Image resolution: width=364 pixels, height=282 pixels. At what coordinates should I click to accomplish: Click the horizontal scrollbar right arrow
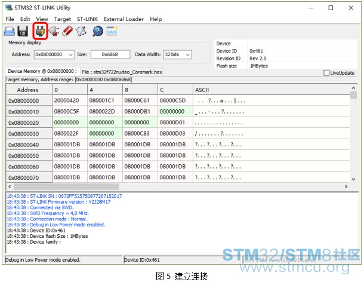pos(346,186)
